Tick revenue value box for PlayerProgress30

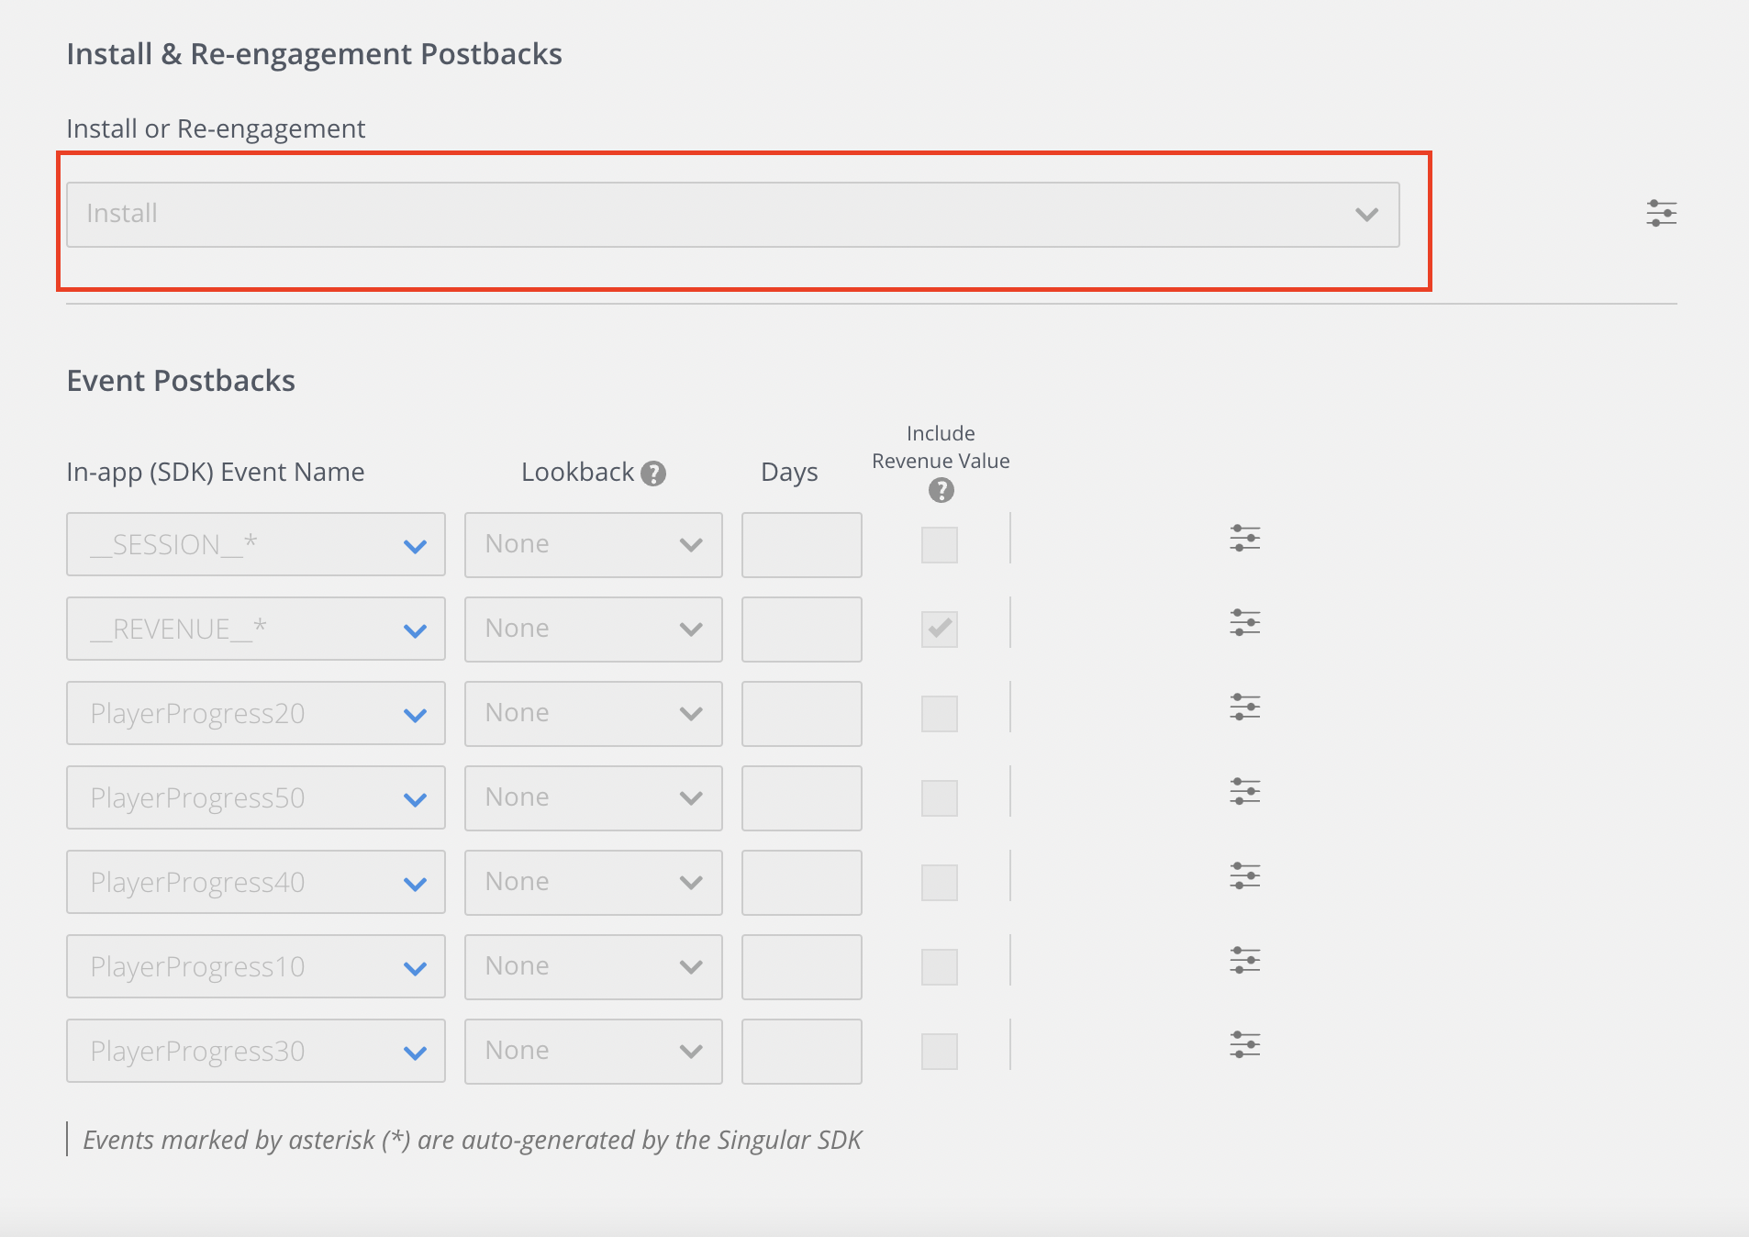pyautogui.click(x=939, y=1052)
